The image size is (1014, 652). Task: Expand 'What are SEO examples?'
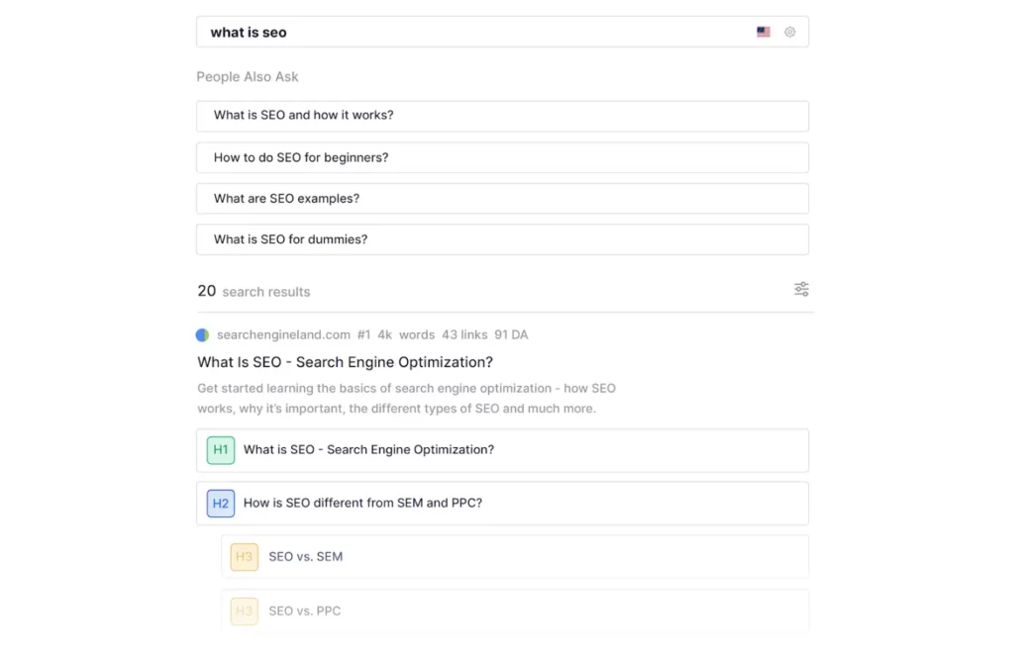[x=502, y=198]
